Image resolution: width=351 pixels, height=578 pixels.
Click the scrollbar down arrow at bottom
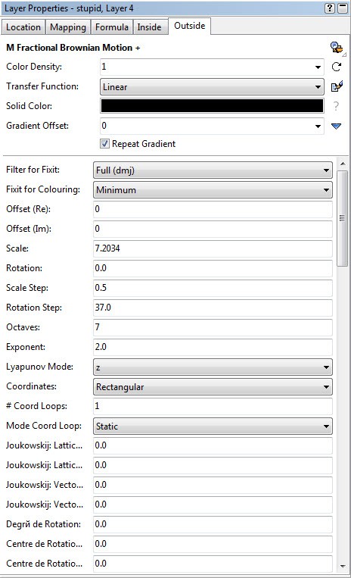tap(343, 566)
